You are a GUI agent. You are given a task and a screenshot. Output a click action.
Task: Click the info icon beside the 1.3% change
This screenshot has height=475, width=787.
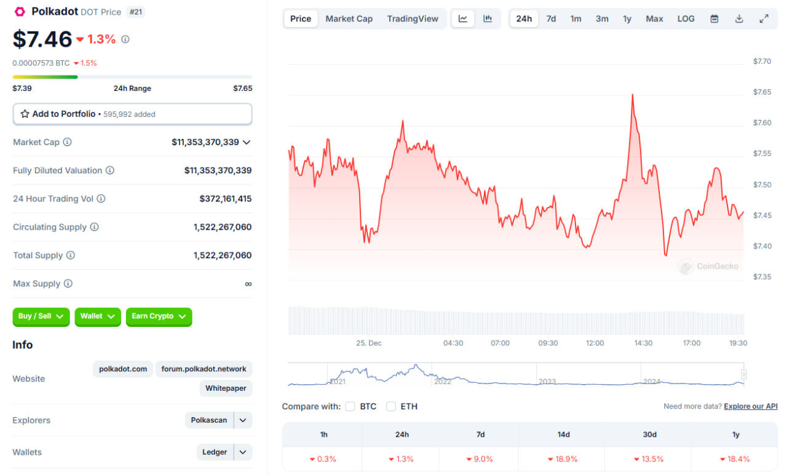pyautogui.click(x=125, y=39)
